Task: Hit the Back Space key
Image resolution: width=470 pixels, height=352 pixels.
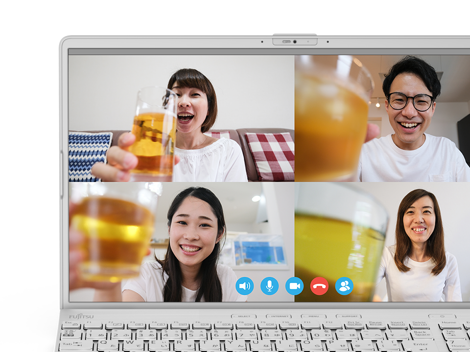Action: [x=421, y=335]
